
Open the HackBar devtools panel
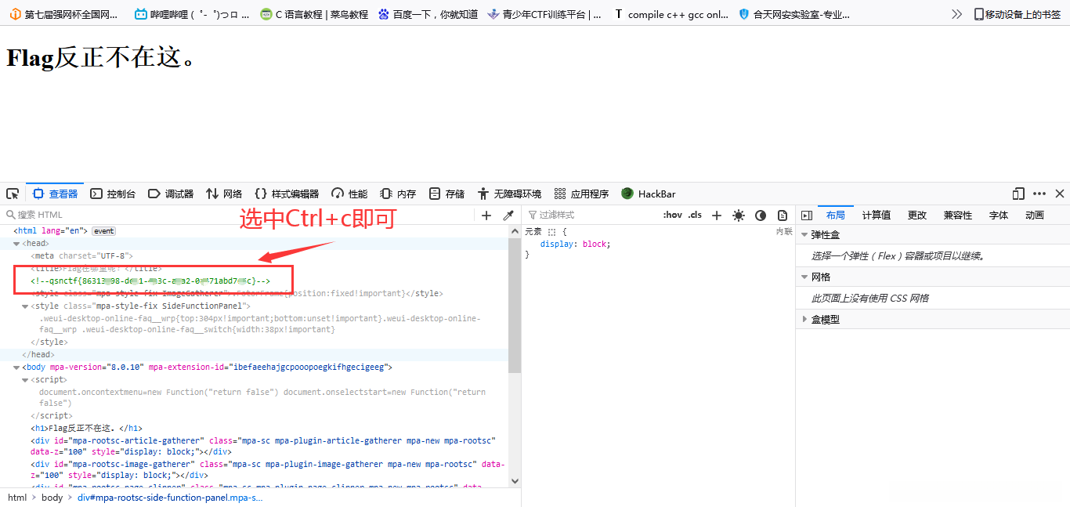click(x=649, y=194)
